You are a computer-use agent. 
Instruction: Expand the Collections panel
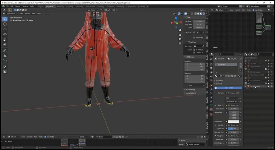[x=190, y=90]
